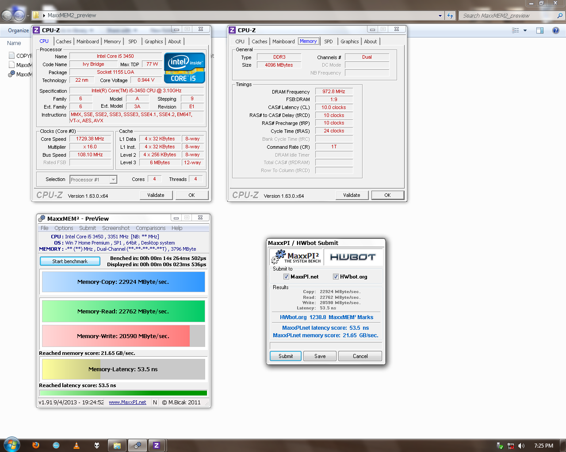Open the MaxxMEM² Help menu
The height and width of the screenshot is (452, 566).
(177, 228)
